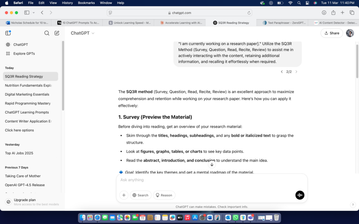This screenshot has width=359, height=224.
Task: Click the voice mode button in composer
Action: click(x=300, y=195)
